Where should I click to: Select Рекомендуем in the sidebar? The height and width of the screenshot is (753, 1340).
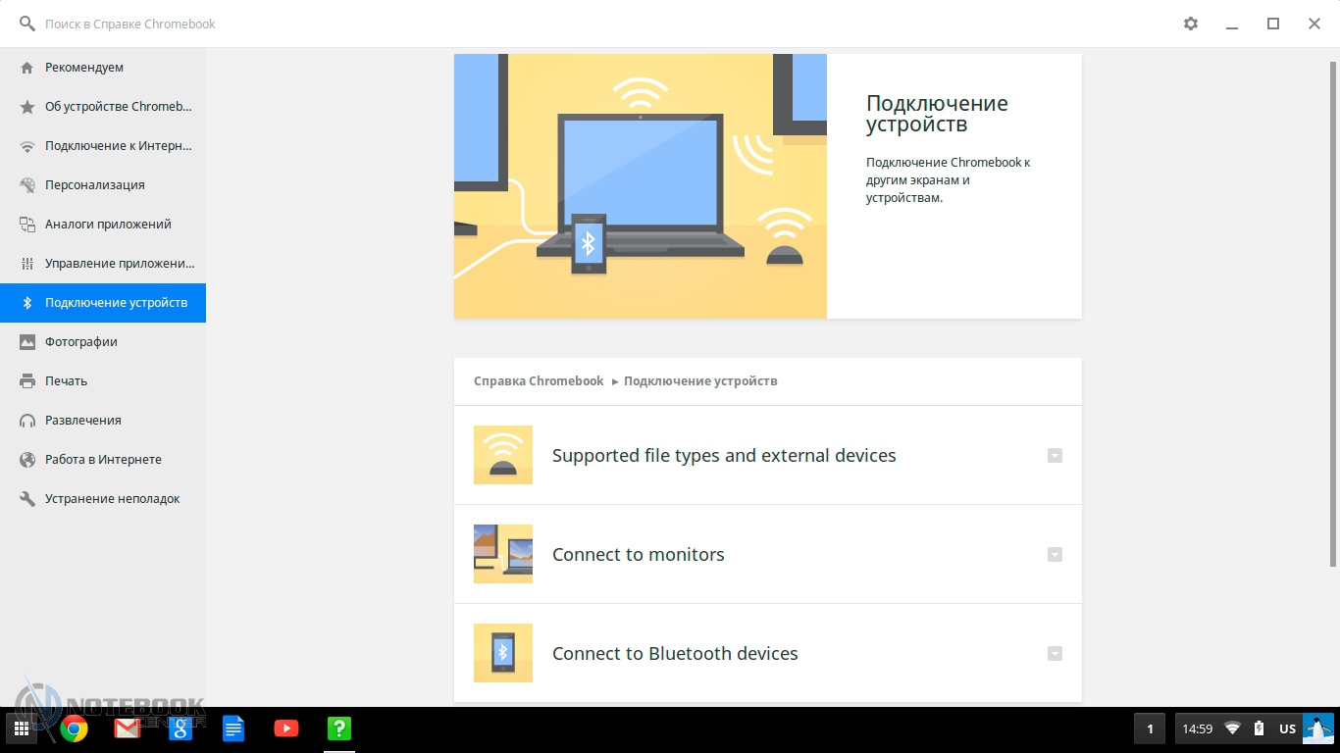tap(84, 68)
